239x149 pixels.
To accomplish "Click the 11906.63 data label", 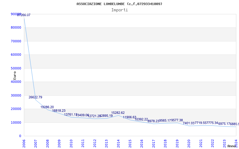I will (130, 117).
